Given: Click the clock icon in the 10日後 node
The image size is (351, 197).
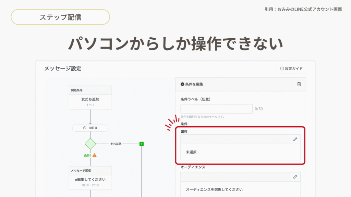Looking at the screenshot, I should (85, 128).
